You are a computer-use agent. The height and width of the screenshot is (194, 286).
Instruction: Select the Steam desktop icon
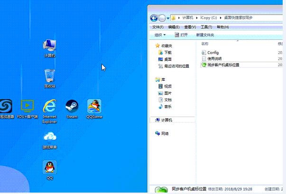pos(72,109)
